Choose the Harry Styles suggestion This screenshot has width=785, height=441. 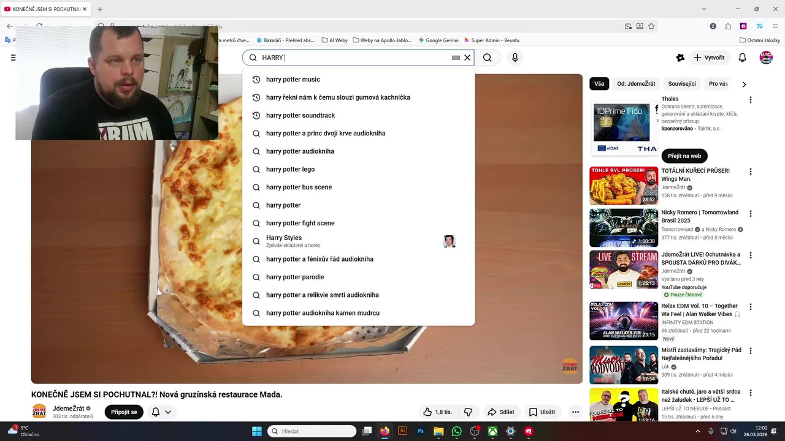pyautogui.click(x=358, y=241)
